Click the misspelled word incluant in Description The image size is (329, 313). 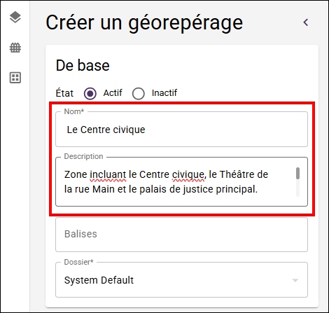click(108, 174)
